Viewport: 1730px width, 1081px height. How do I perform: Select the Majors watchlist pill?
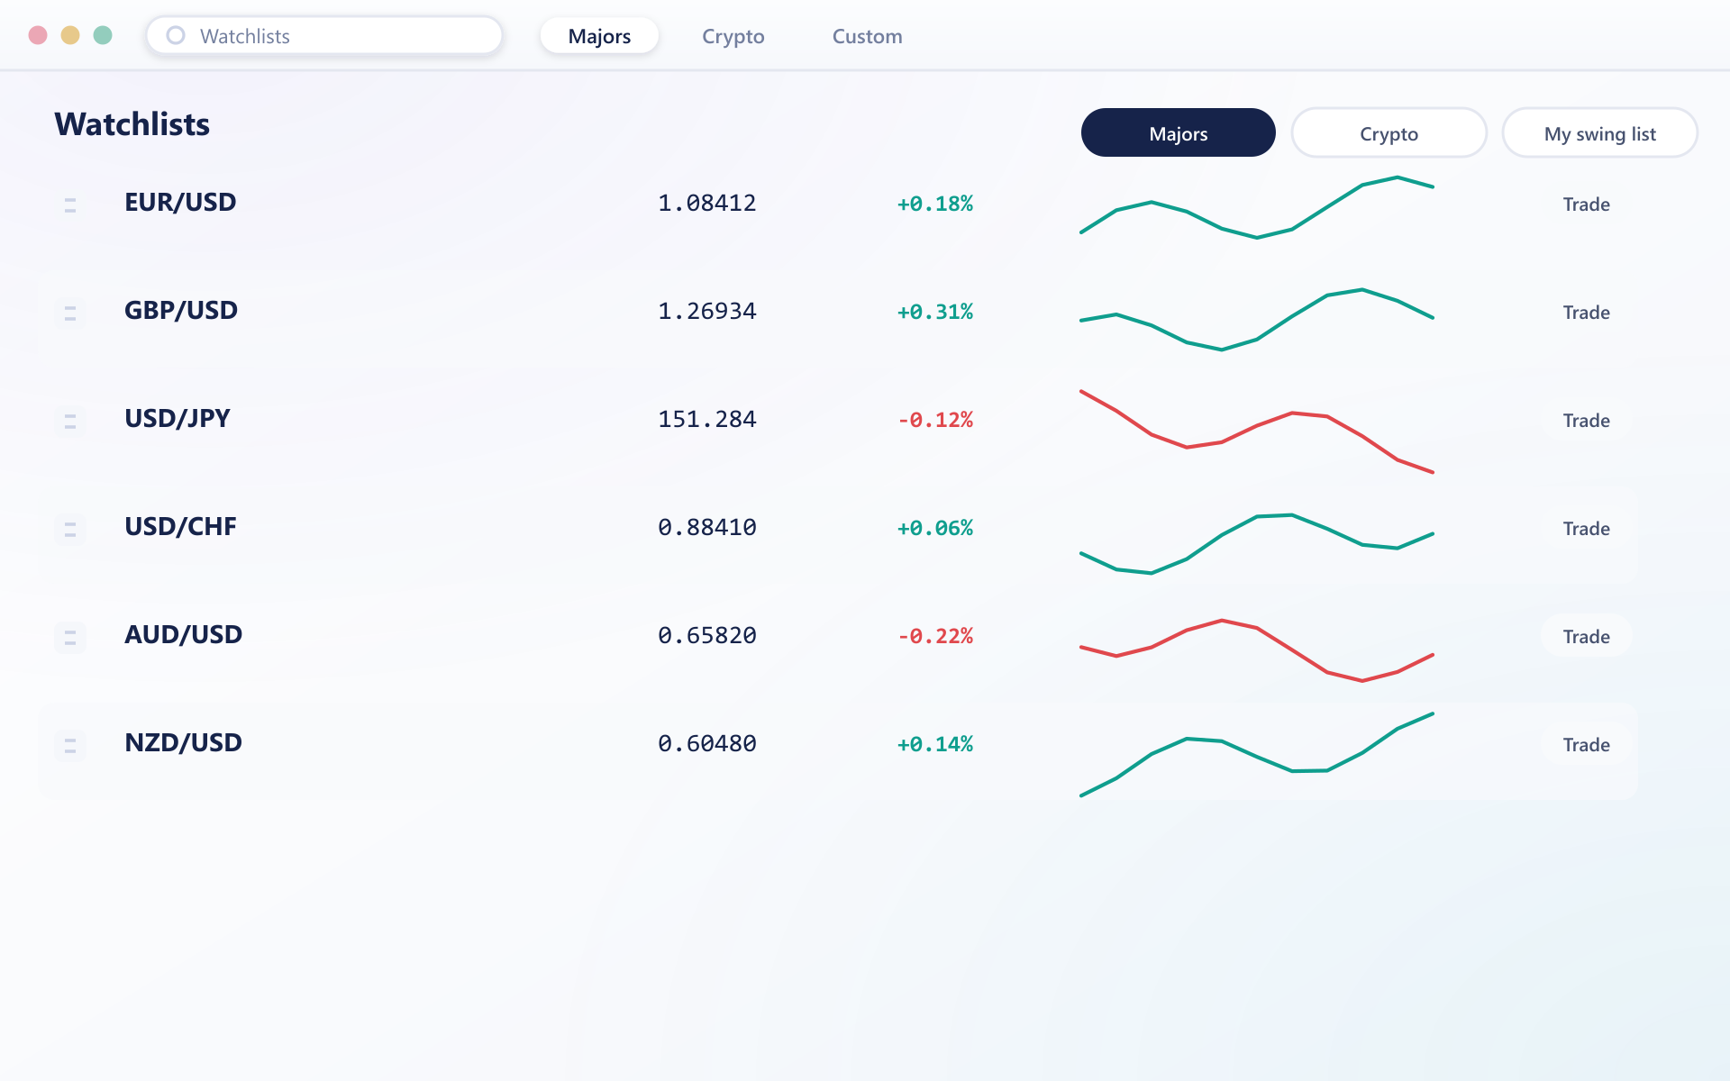(x=1178, y=133)
